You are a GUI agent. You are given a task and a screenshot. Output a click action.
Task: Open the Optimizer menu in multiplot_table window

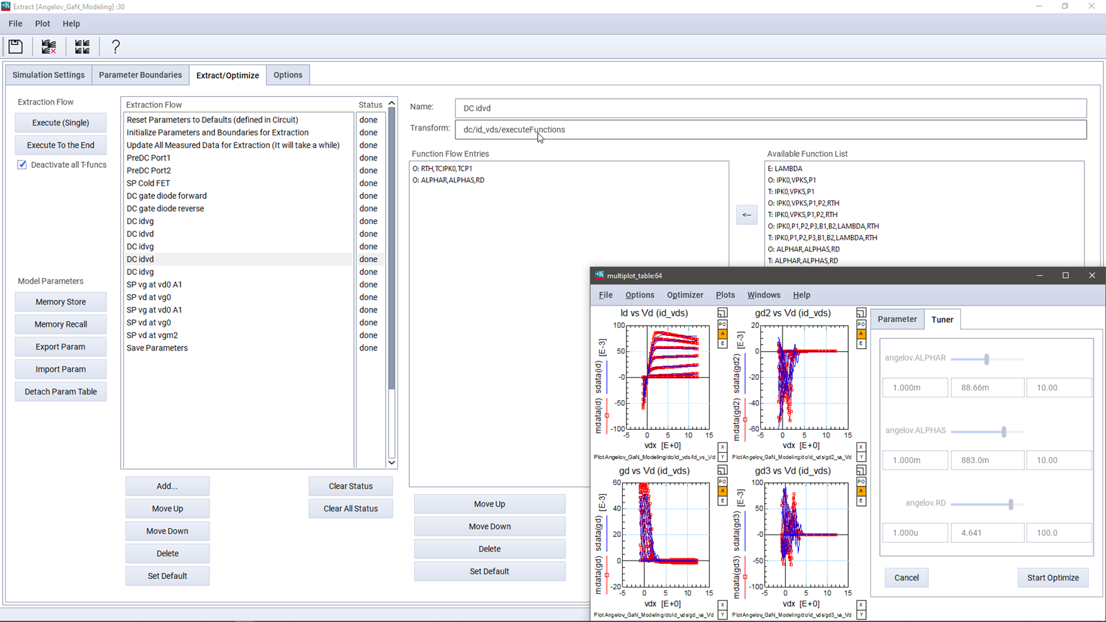click(x=684, y=294)
